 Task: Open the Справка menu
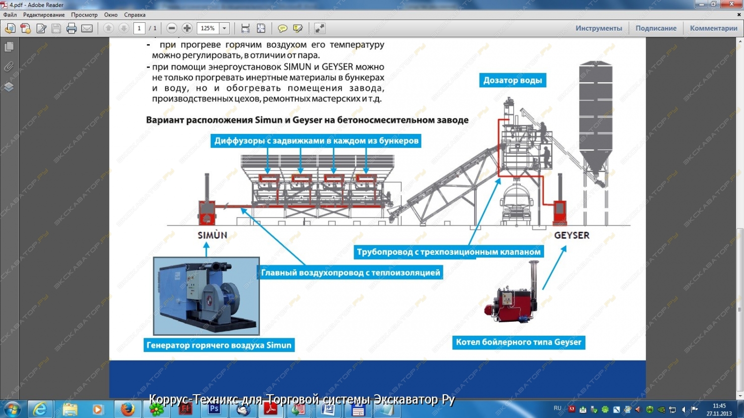(x=135, y=15)
